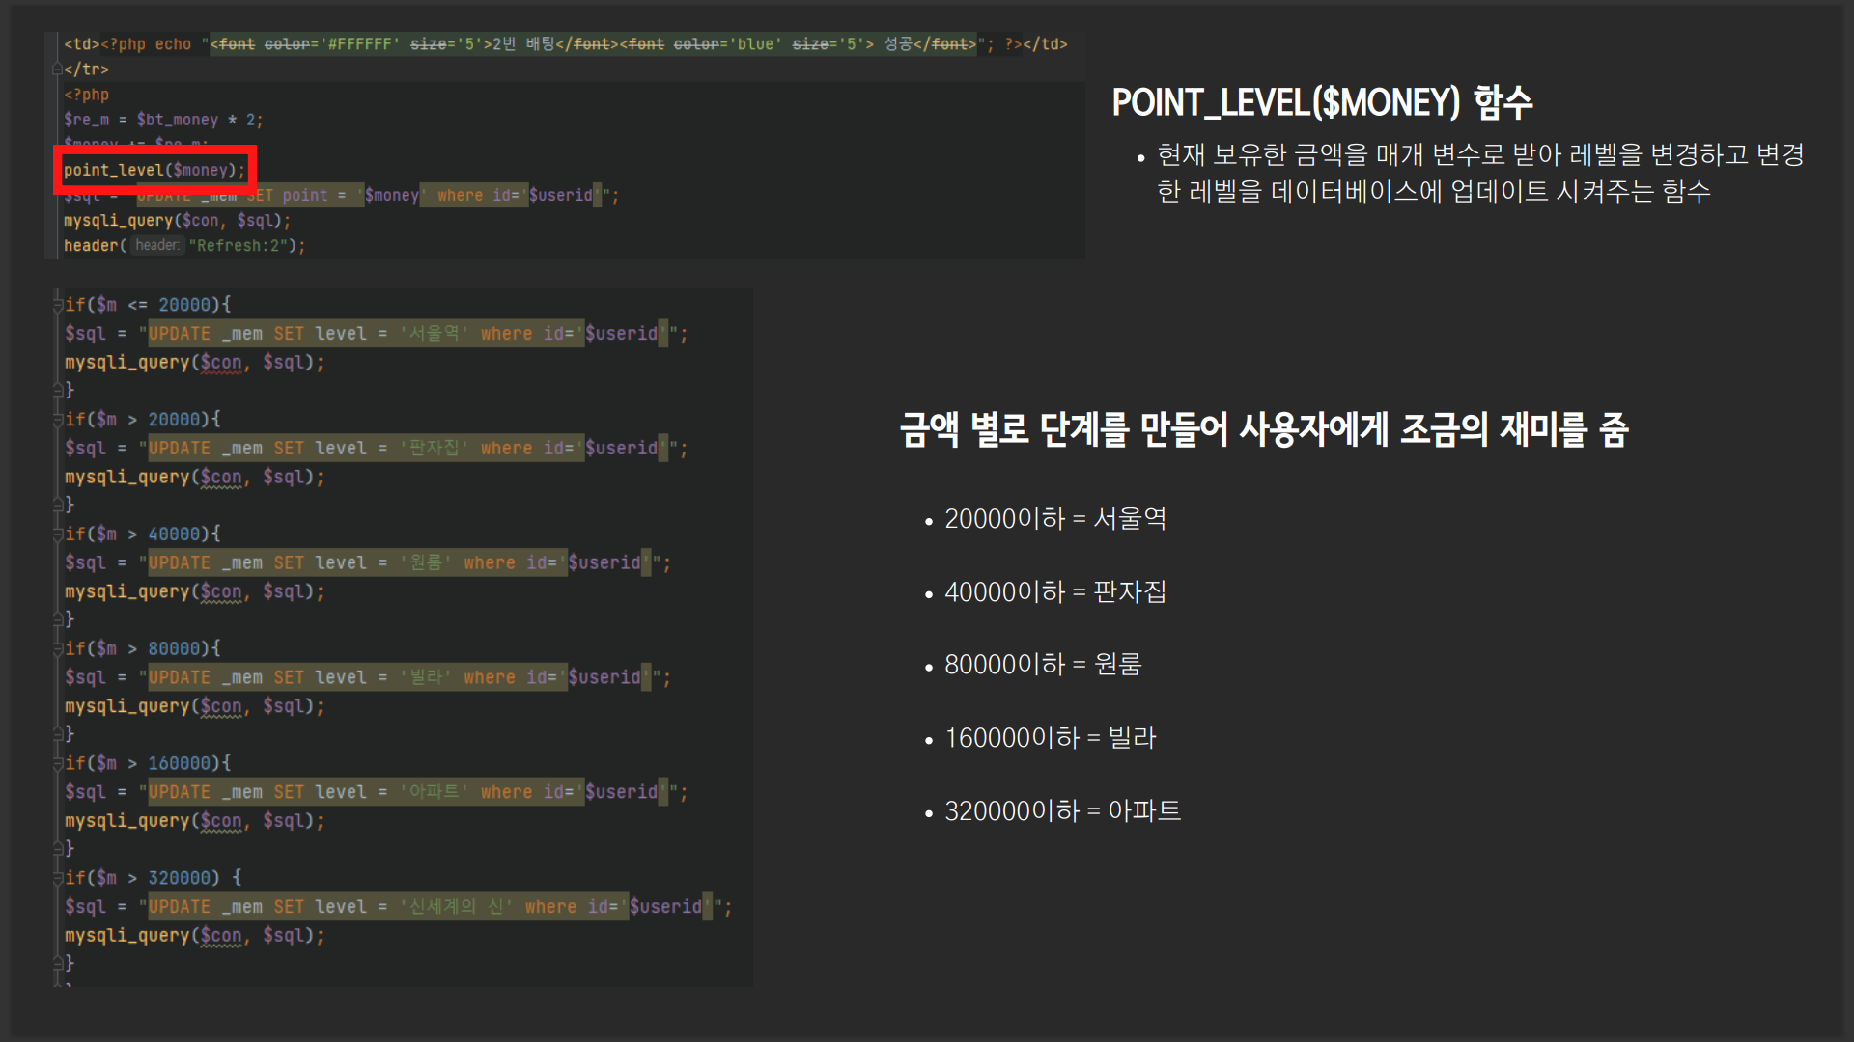Viewport: 1854px width, 1042px height.
Task: Click the UPDATE line setting level '원룸'
Action: [367, 563]
